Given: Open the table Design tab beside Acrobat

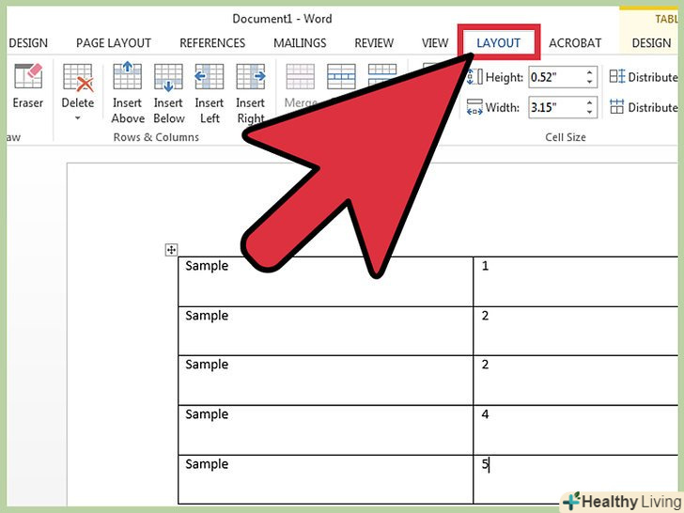Looking at the screenshot, I should coord(651,43).
